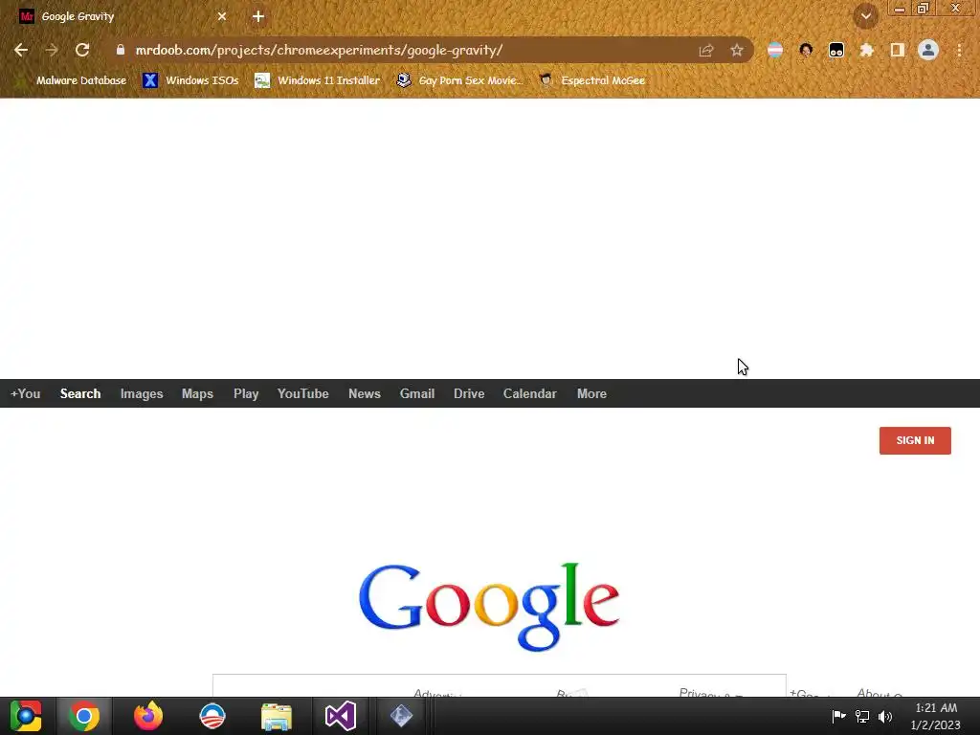The image size is (980, 735).
Task: Open File Explorer from the taskbar
Action: (x=277, y=716)
